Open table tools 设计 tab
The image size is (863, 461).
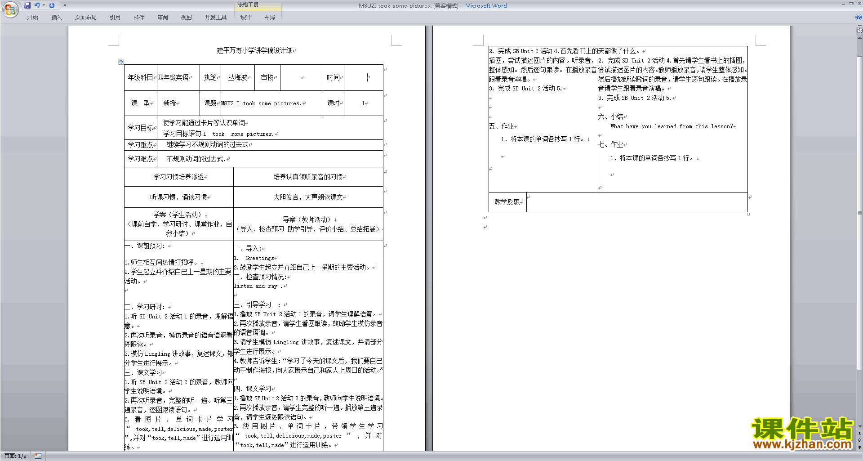245,17
